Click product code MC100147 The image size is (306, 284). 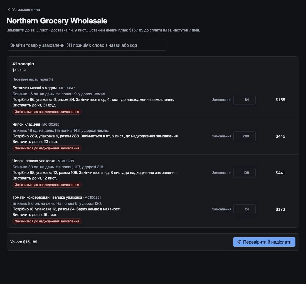67,88
